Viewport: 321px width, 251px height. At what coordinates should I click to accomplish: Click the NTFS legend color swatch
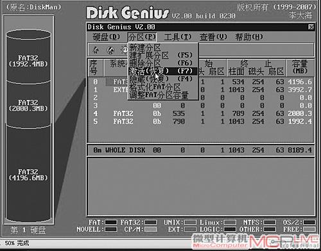pyautogui.click(x=270, y=222)
